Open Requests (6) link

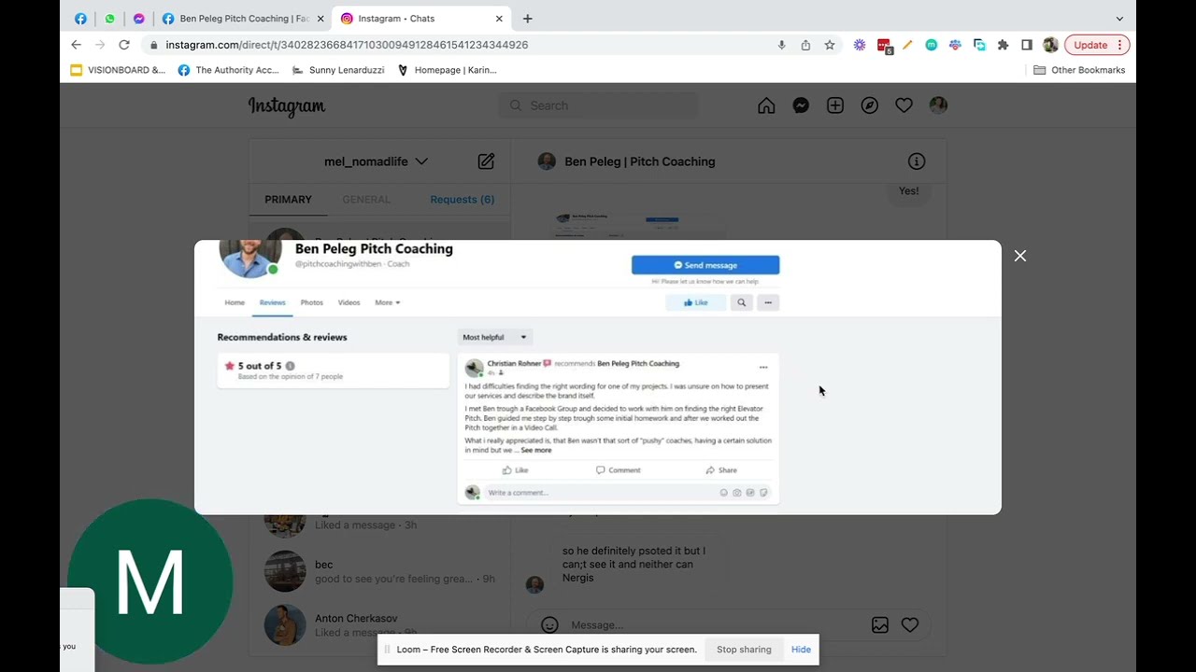463,200
